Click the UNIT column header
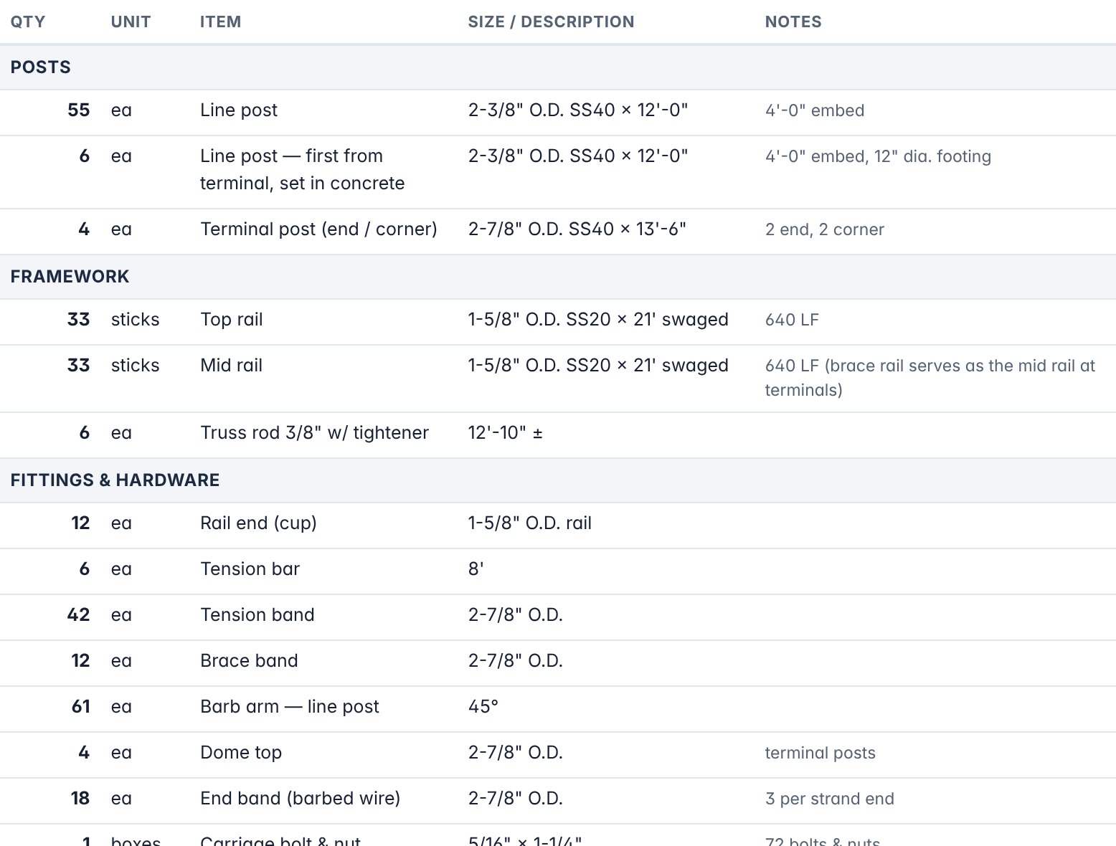Screen dimensions: 1116x846 pyautogui.click(x=131, y=22)
